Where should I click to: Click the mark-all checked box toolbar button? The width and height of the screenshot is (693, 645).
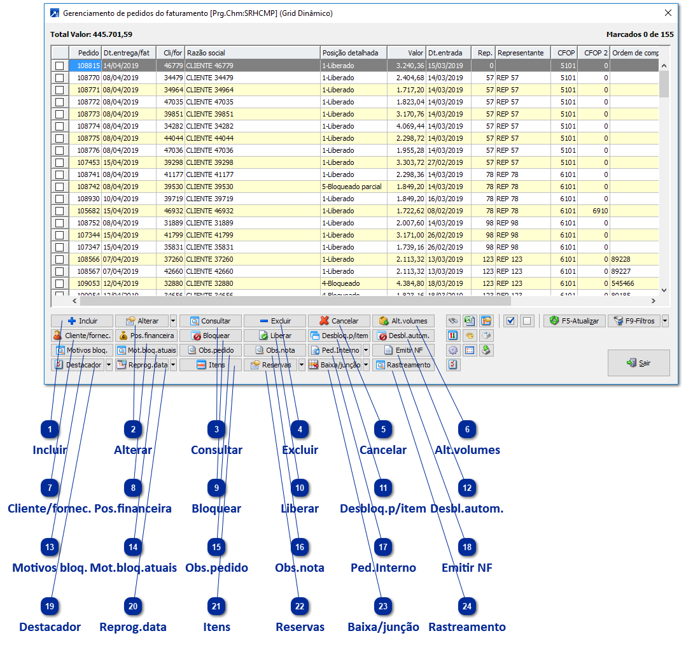[x=510, y=321]
